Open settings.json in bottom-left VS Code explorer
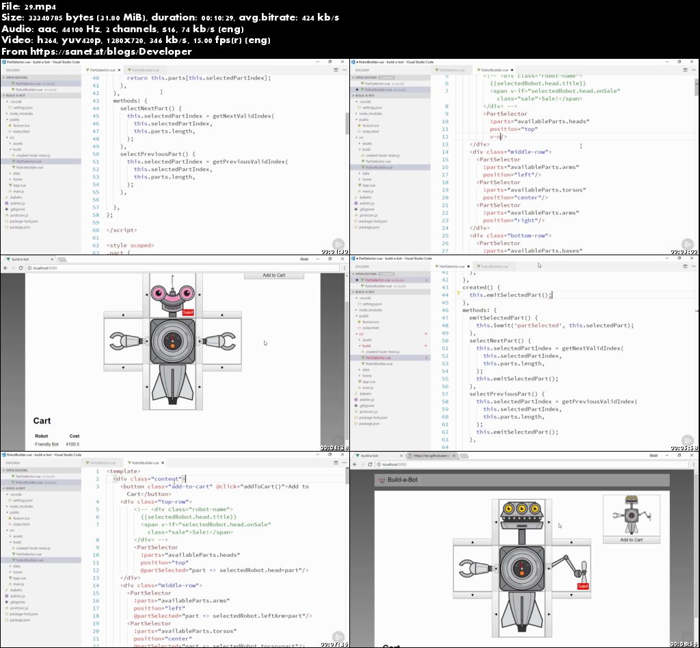Image resolution: width=700 pixels, height=648 pixels. point(20,500)
